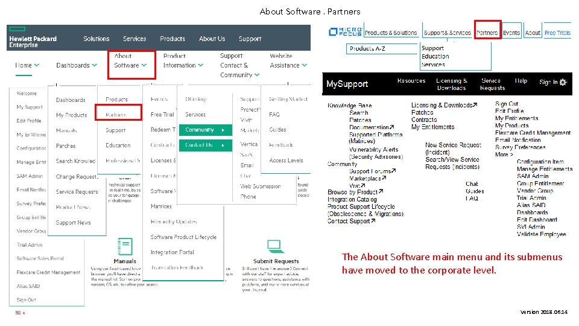This screenshot has height=326, width=579.
Task: Select About in Micro Focus navigation
Action: click(533, 33)
